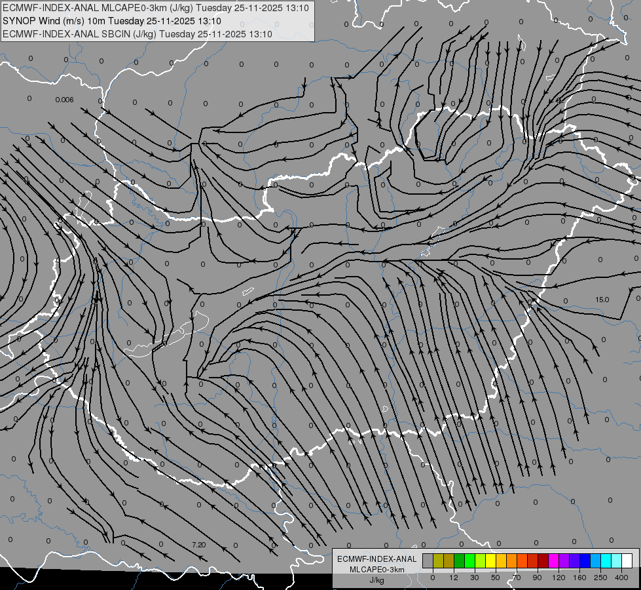Viewport: 641px width, 590px height.
Task: Click the SBCIN title line
Action: [137, 34]
